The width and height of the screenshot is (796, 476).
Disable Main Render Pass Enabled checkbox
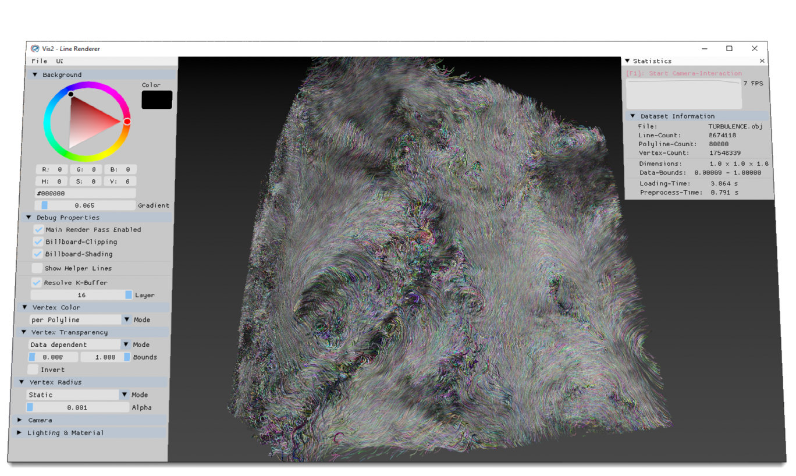[38, 230]
